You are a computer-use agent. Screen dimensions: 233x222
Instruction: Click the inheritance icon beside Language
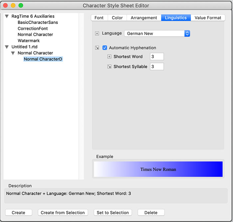click(97, 34)
